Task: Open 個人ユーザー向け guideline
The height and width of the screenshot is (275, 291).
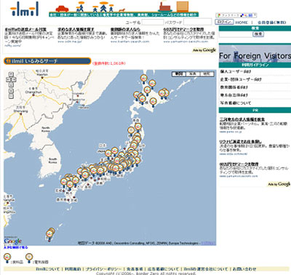Action: point(236,71)
